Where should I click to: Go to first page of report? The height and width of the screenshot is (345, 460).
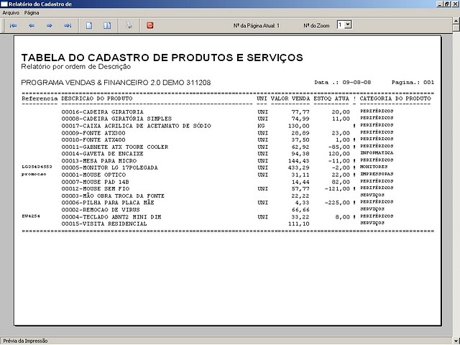13,25
